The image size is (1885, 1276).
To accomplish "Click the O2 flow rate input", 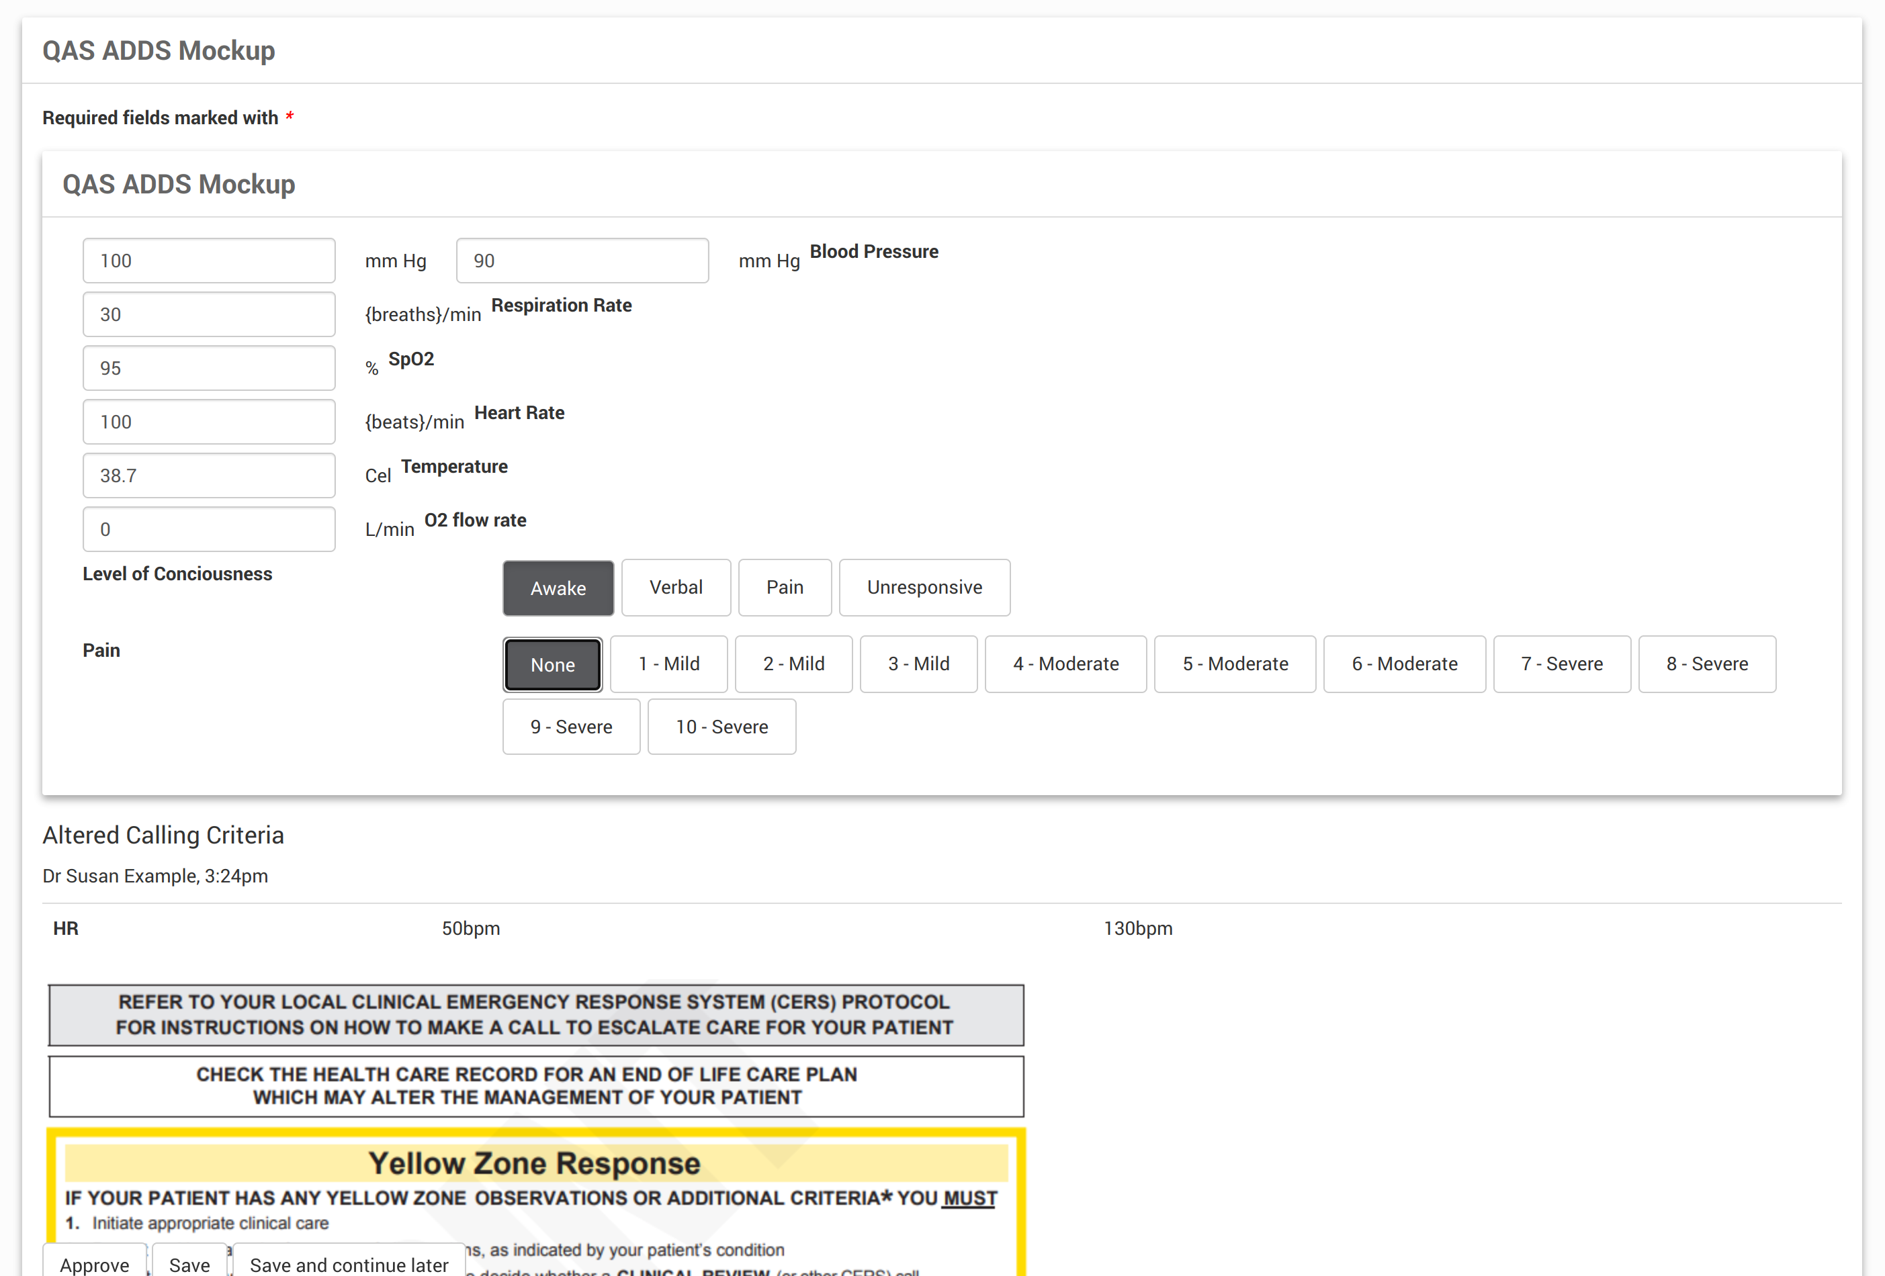I will coord(208,529).
